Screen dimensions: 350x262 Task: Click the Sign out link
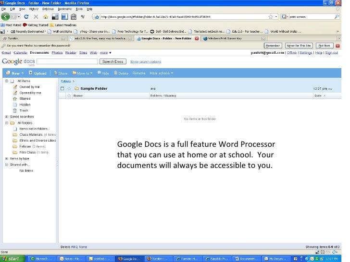[331, 53]
